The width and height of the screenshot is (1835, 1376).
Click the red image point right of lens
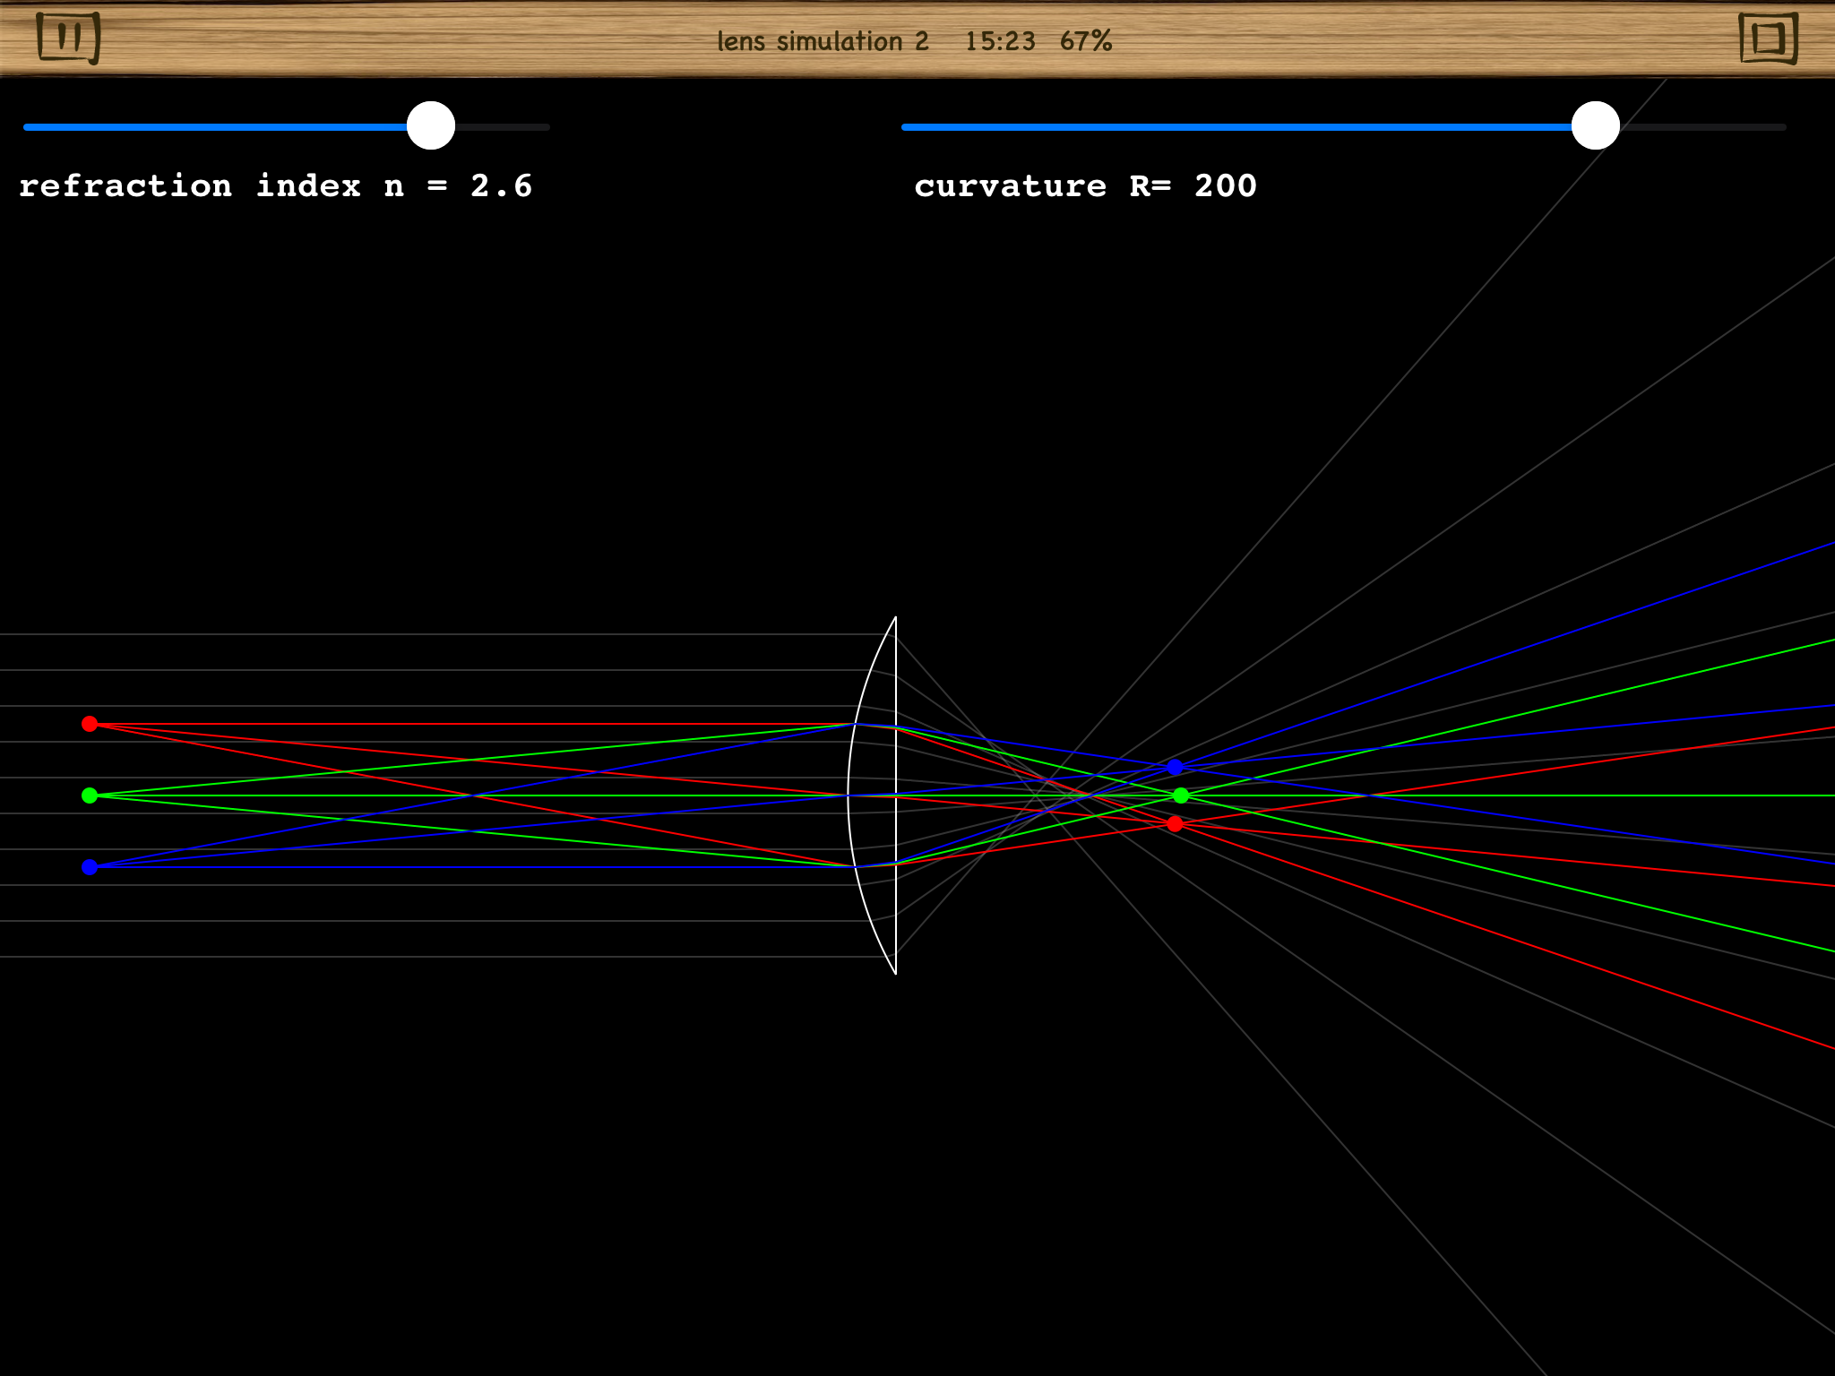1175,824
